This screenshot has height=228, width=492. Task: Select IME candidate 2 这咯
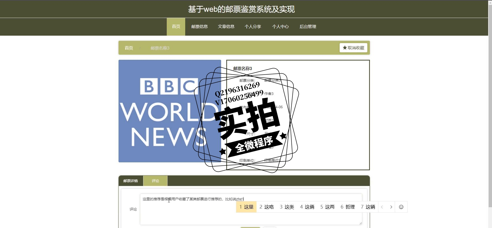click(x=267, y=207)
